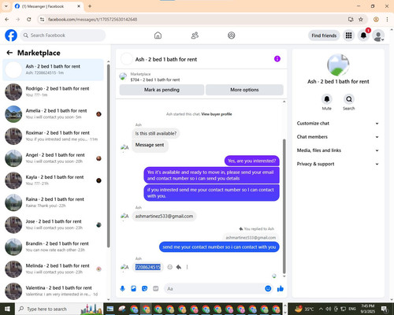Open Roximar - 2 bed 1 bath conversation
The height and width of the screenshot is (315, 394).
[54, 136]
